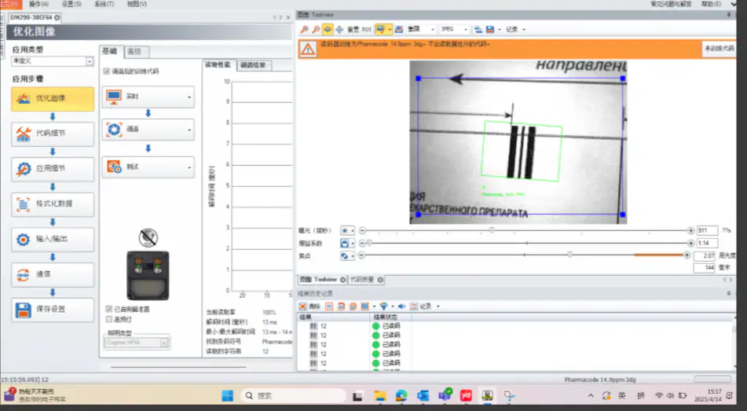Open the 代码细节 (Code Details) step
The height and width of the screenshot is (411, 747).
coord(53,134)
